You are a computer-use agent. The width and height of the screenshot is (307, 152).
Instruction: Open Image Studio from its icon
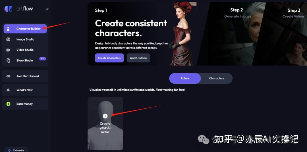8,39
